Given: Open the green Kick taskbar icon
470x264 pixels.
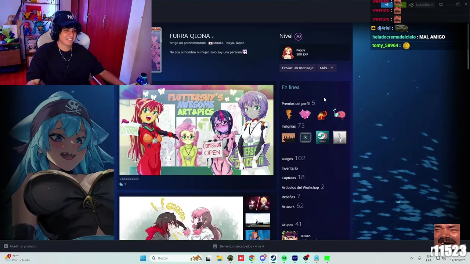Looking at the screenshot, I should (327, 258).
